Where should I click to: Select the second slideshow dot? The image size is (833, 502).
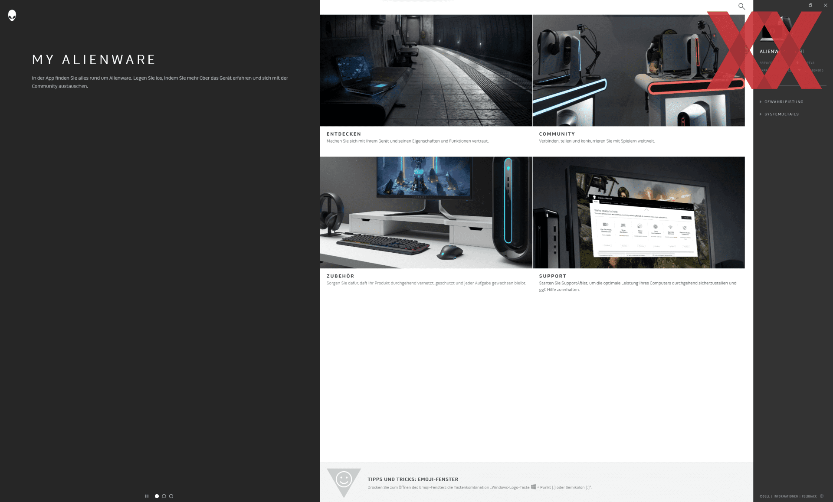164,496
